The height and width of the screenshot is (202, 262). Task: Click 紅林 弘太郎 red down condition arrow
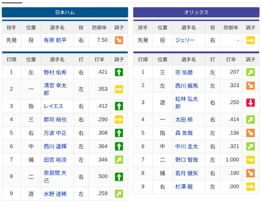(x=251, y=102)
